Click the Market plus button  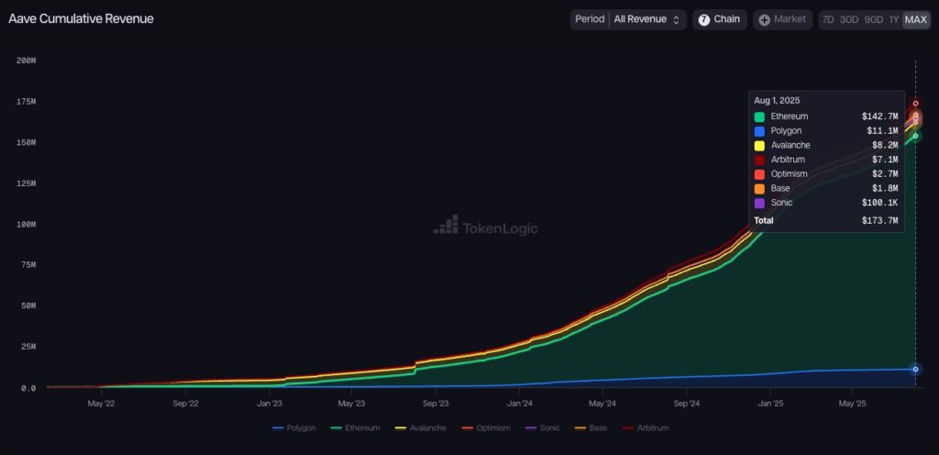782,19
